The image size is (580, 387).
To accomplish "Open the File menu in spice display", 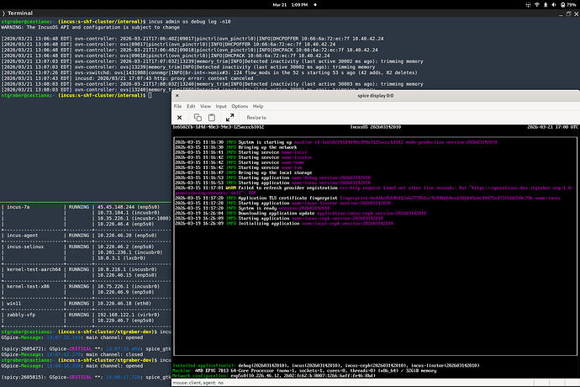I will pos(178,106).
